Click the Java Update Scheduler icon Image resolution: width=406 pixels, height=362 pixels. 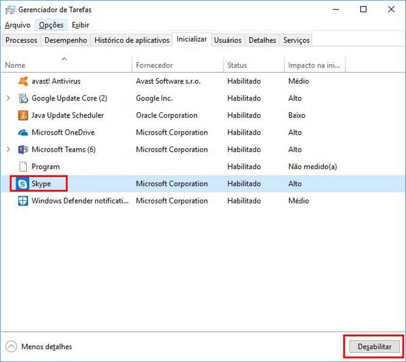click(x=23, y=115)
